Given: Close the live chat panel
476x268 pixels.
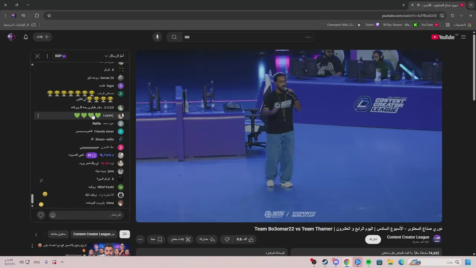Looking at the screenshot, I should pyautogui.click(x=37, y=56).
